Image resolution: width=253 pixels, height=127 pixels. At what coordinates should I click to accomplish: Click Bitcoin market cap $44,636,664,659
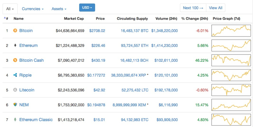pyautogui.click(x=70, y=31)
